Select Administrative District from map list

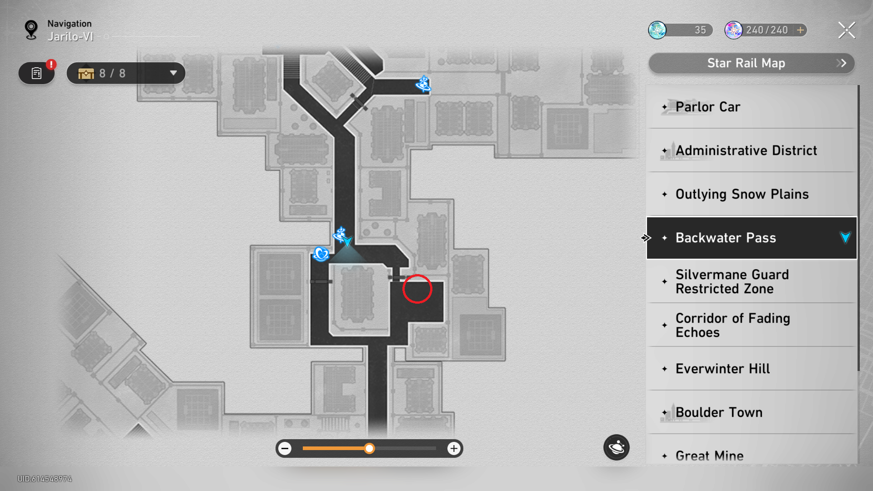[747, 150]
